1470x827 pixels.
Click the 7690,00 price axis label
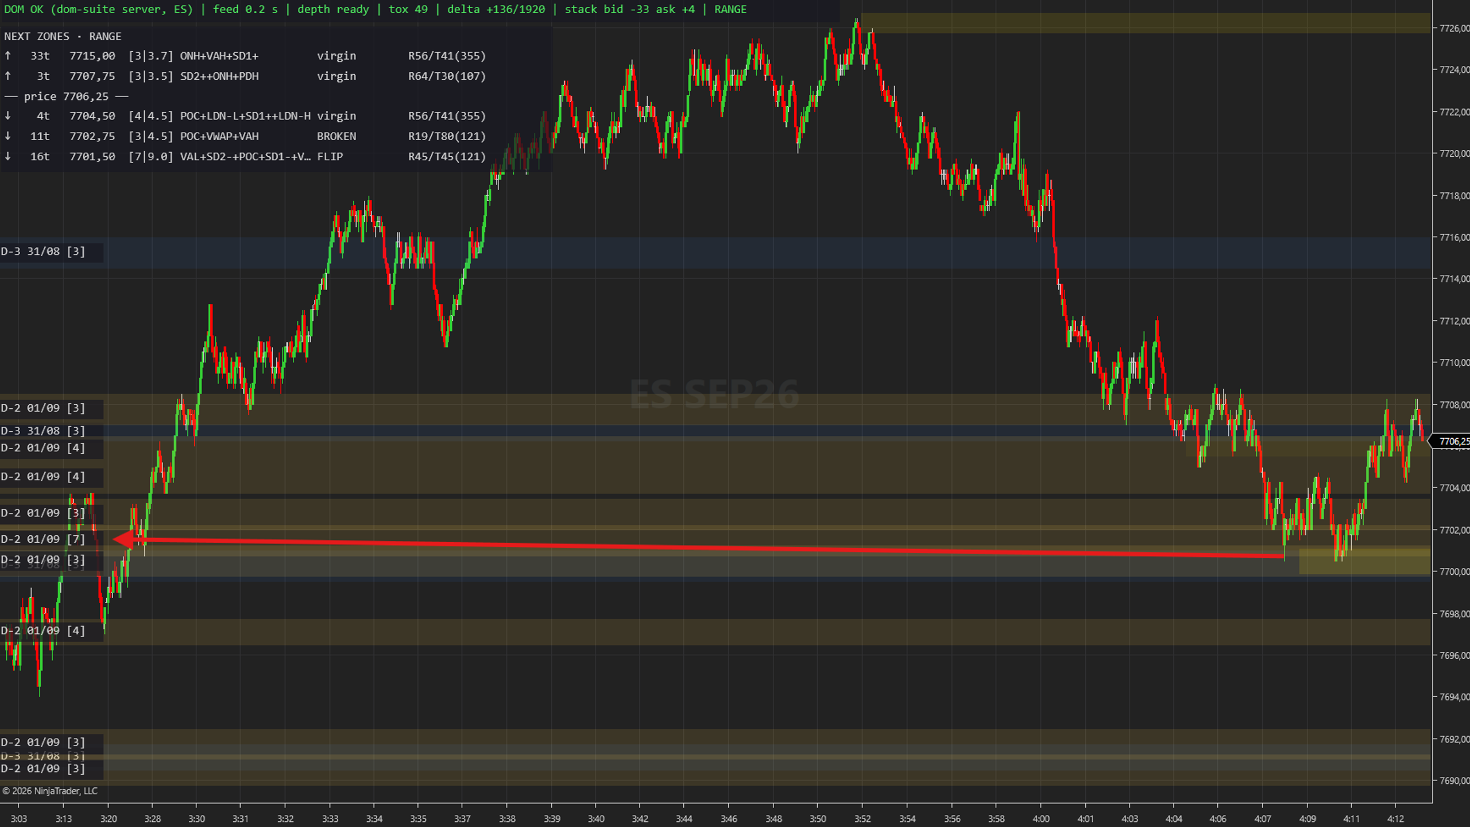tap(1454, 781)
